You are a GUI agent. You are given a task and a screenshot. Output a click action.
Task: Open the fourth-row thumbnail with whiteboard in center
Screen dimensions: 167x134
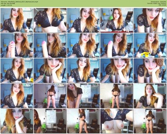tap(83, 96)
